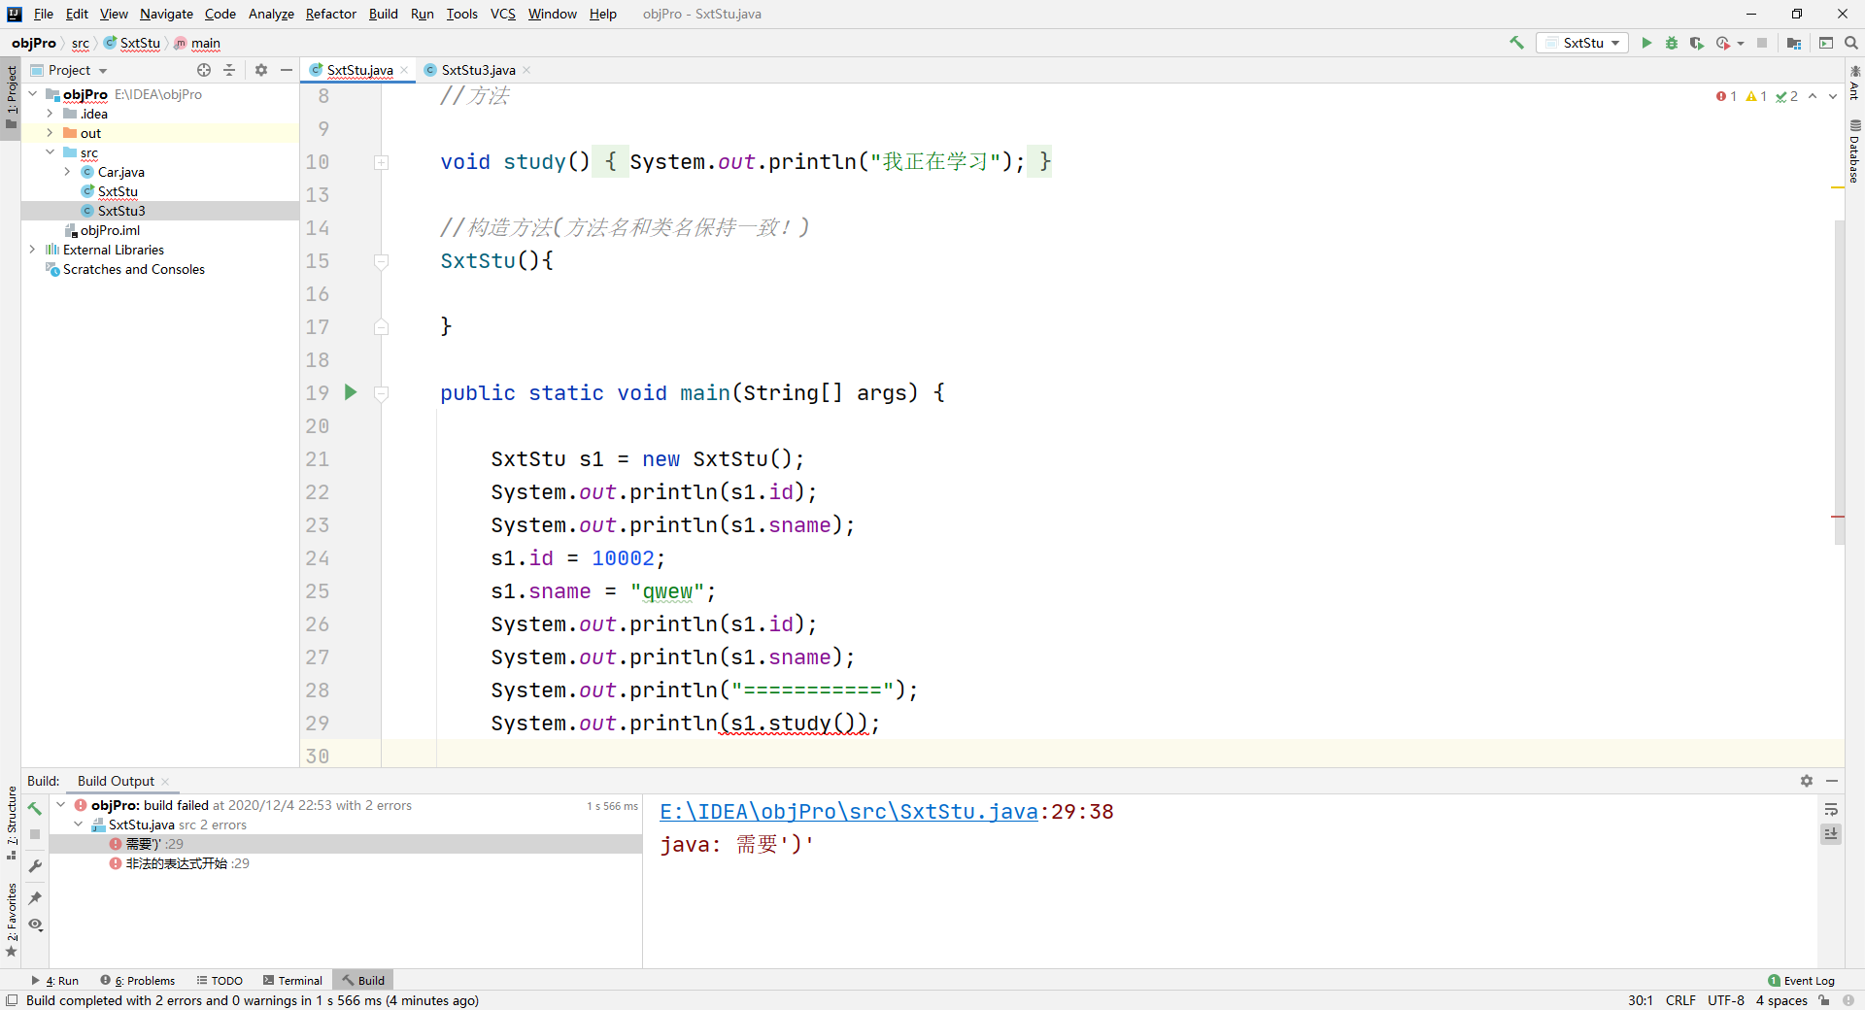Pin the Build Output tab
The height and width of the screenshot is (1010, 1865).
35,897
